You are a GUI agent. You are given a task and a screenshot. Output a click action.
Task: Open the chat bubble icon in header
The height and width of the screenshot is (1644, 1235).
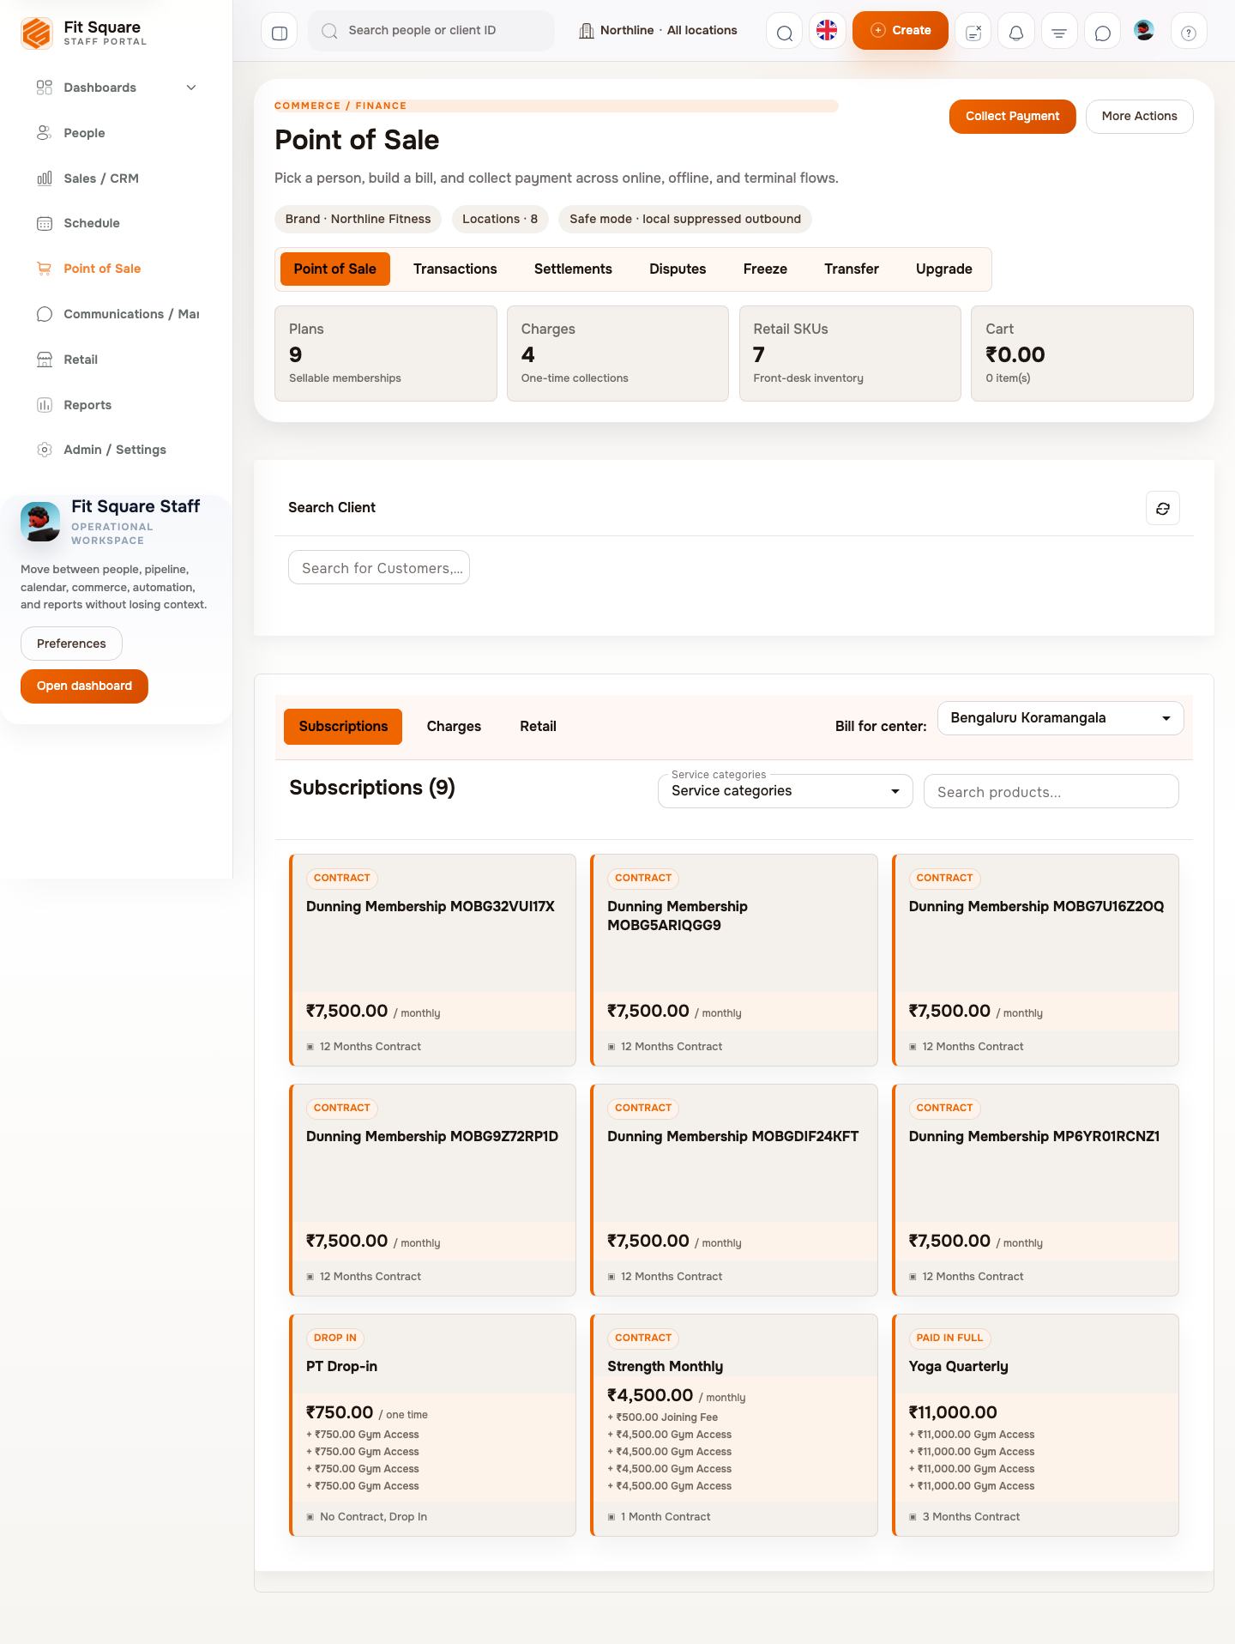tap(1103, 31)
